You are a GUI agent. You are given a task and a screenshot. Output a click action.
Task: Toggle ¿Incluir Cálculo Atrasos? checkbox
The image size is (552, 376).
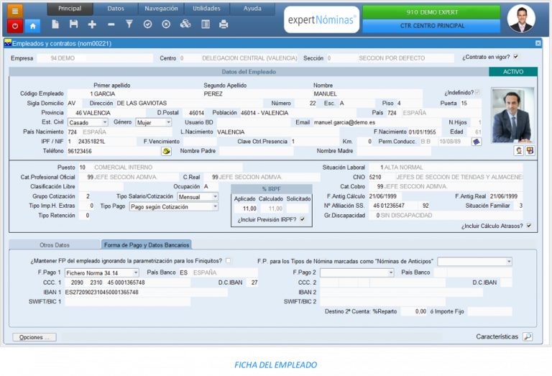[x=529, y=226]
